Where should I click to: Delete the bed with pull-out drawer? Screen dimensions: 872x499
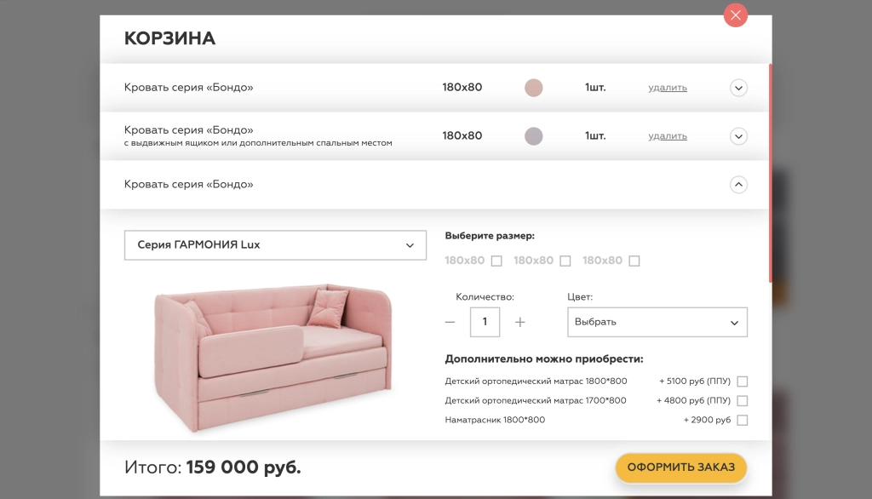click(x=667, y=136)
